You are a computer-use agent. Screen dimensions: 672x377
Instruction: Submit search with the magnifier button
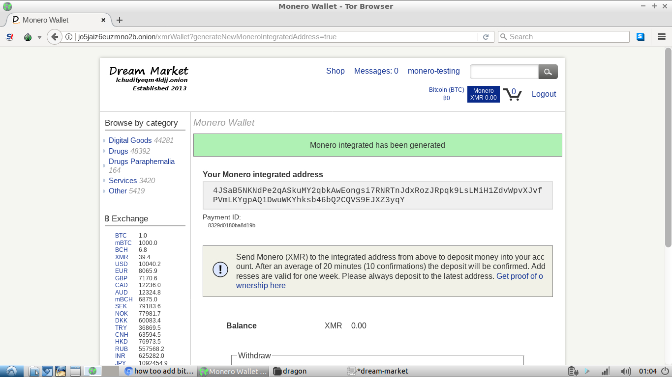548,72
